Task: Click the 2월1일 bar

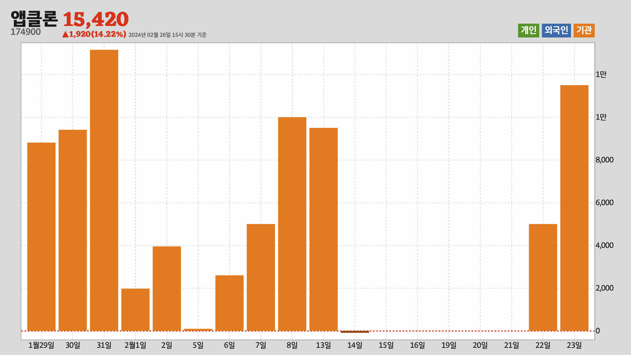Action: pyautogui.click(x=135, y=310)
